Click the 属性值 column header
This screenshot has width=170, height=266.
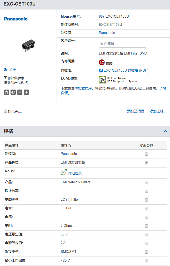pos(66,145)
